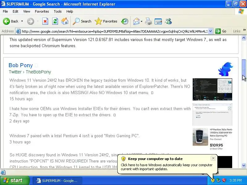Click the greyed Forward arrow button
The height and width of the screenshot is (185, 247).
[x=31, y=21]
